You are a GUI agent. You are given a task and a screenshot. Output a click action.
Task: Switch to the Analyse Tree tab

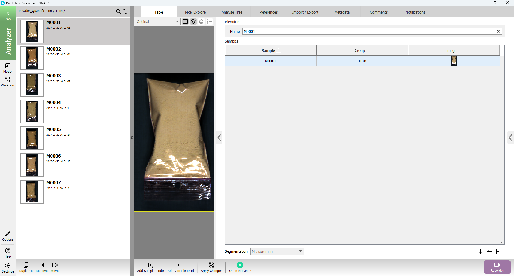tap(232, 12)
